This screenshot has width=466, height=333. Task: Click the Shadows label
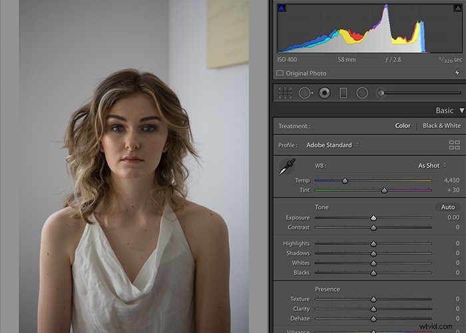click(x=298, y=253)
